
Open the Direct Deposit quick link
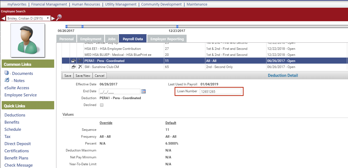click(17, 144)
